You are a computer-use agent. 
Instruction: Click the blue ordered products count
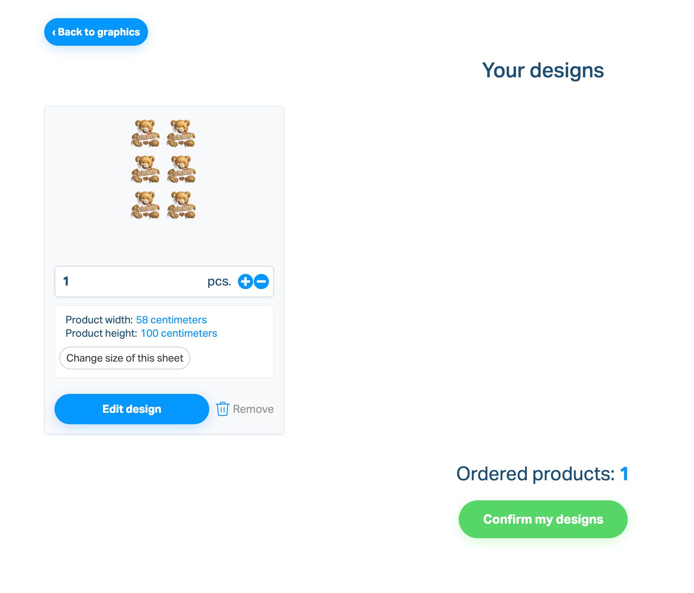(x=624, y=474)
